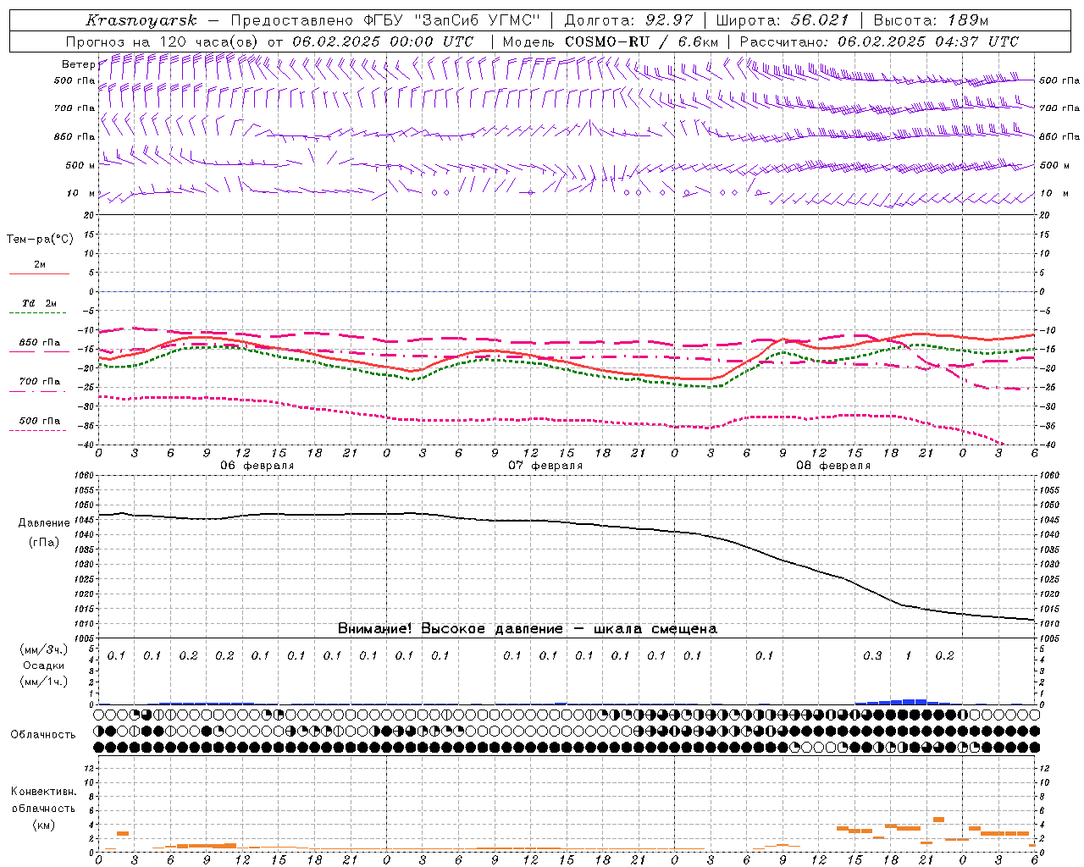
Task: Click the 08 февраля date label
Action: click(833, 466)
